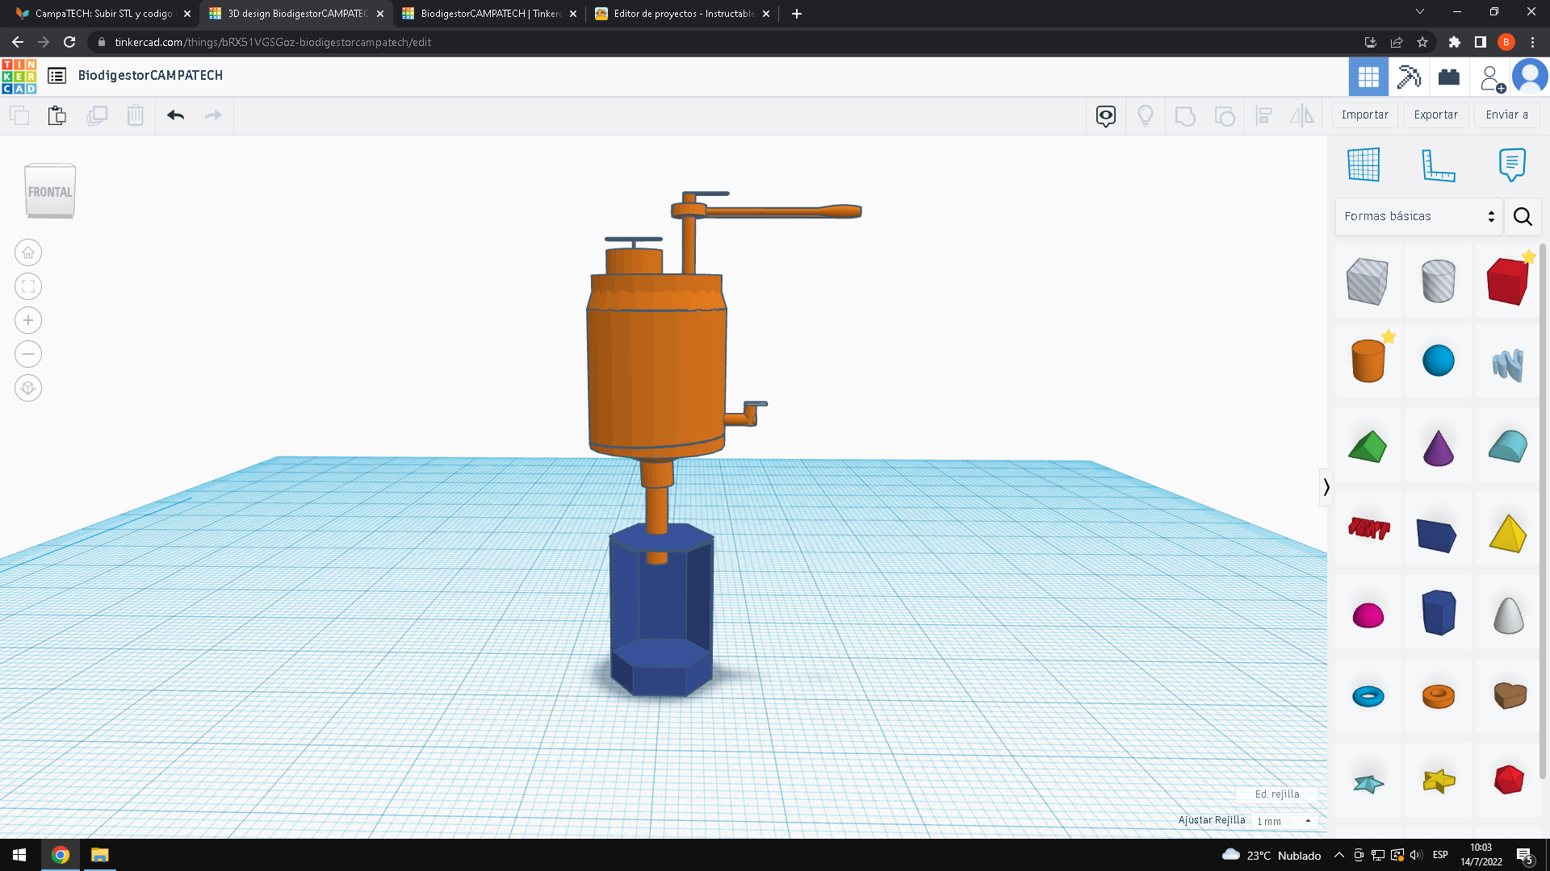Switch to 3D design grid view
The width and height of the screenshot is (1550, 871).
1368,77
